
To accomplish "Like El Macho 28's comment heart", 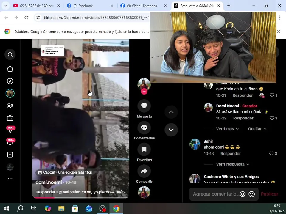I will (x=272, y=95).
